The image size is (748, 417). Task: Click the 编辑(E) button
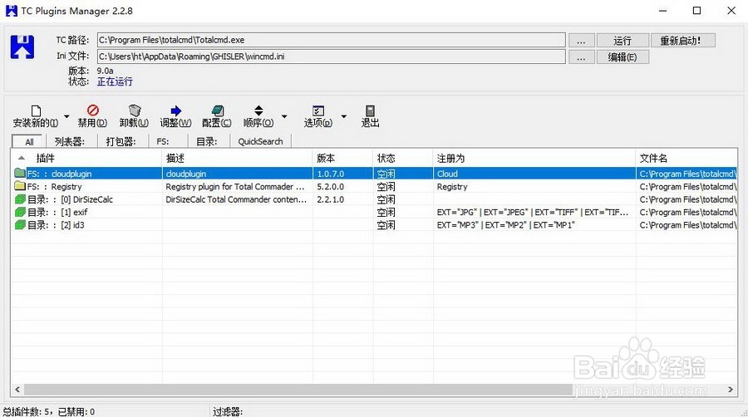point(622,57)
